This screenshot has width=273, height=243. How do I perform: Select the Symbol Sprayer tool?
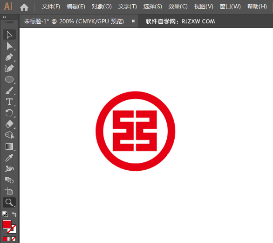(x=9, y=169)
